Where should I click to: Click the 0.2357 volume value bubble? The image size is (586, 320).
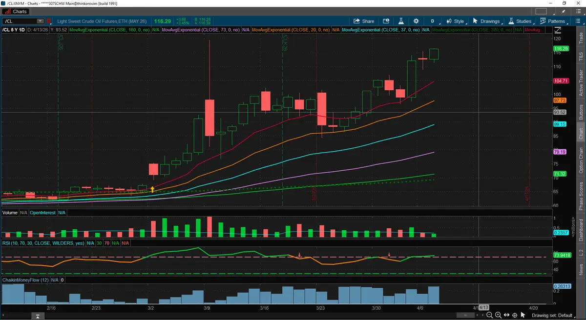561,233
